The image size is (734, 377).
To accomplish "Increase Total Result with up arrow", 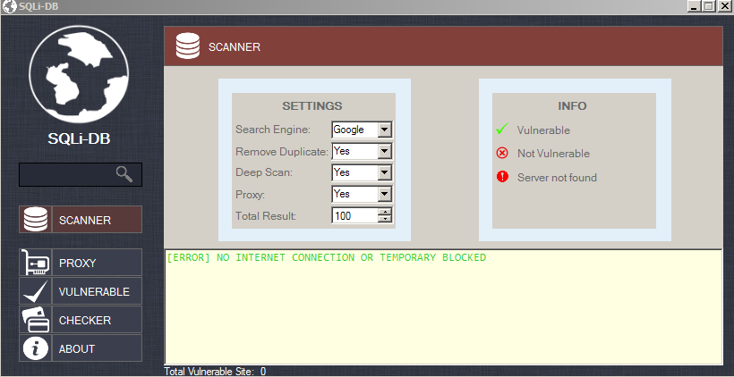I will coord(385,212).
